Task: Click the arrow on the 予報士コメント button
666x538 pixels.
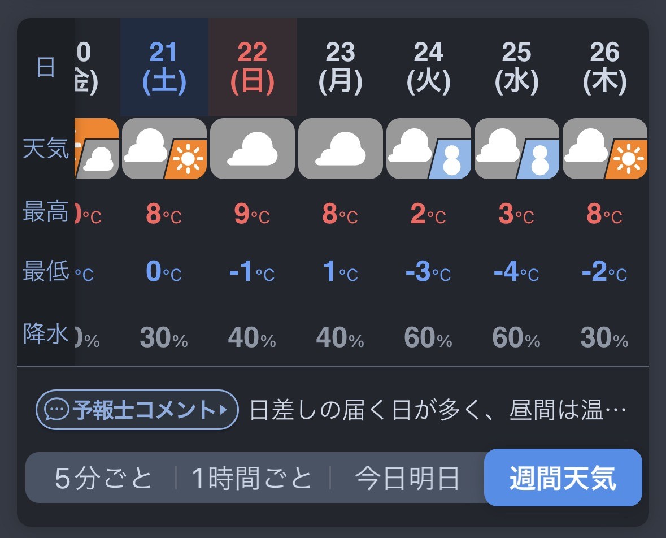Action: coord(224,410)
